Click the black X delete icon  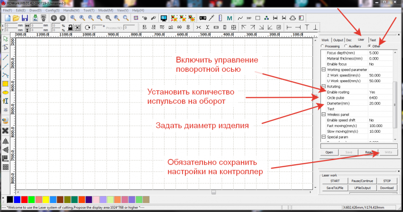point(5,131)
